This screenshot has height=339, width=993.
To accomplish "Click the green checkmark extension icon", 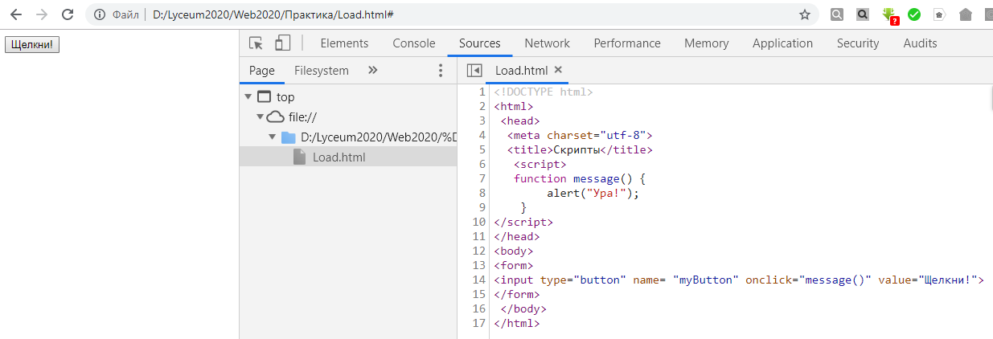I will [x=914, y=14].
